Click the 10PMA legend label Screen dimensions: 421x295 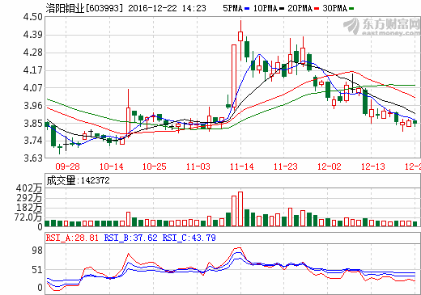[266, 8]
